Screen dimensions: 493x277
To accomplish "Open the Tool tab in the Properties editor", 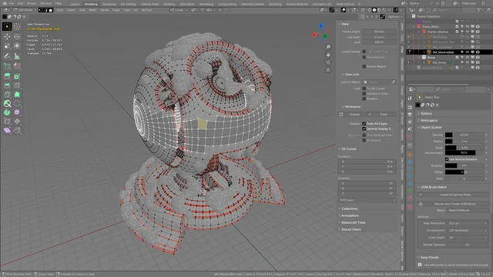I will click(x=410, y=98).
